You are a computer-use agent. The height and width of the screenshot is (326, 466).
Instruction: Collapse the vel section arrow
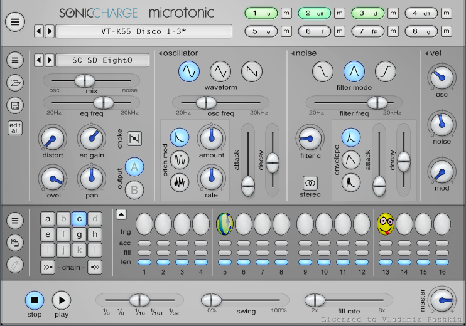pos(427,53)
